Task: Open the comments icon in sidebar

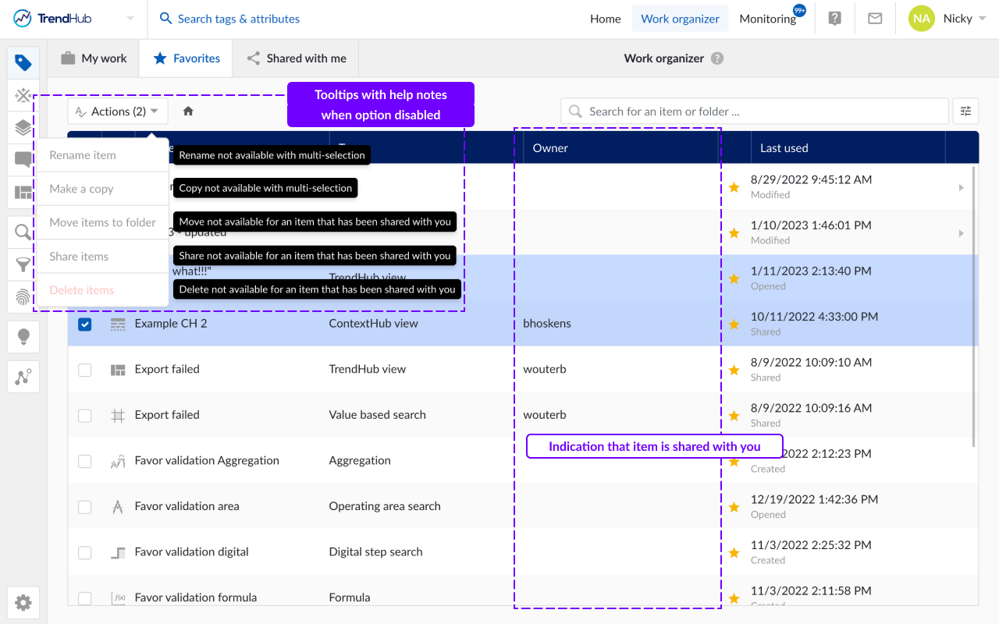Action: pos(23,160)
